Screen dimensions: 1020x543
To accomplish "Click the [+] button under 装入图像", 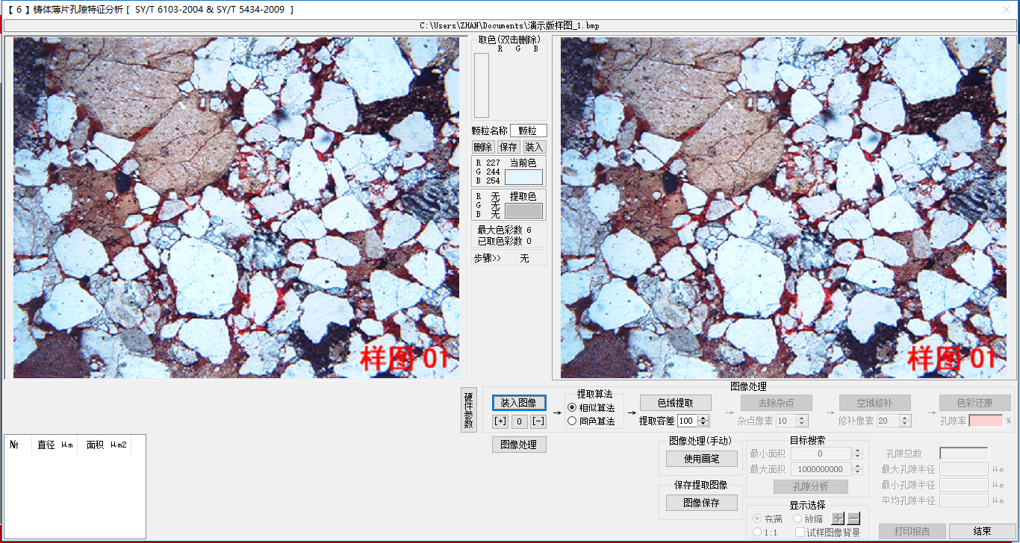I will tap(500, 421).
